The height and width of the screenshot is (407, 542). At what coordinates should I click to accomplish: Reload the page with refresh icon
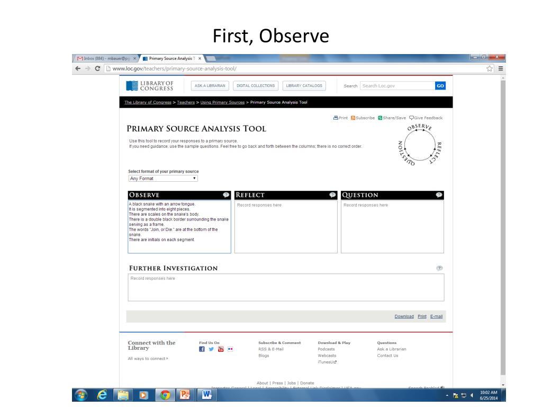coord(97,68)
